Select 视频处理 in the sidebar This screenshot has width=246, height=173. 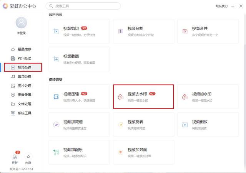[23, 68]
